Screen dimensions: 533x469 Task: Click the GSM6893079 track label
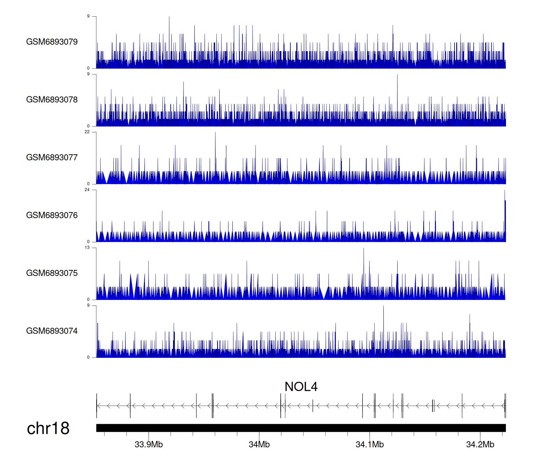coord(52,42)
